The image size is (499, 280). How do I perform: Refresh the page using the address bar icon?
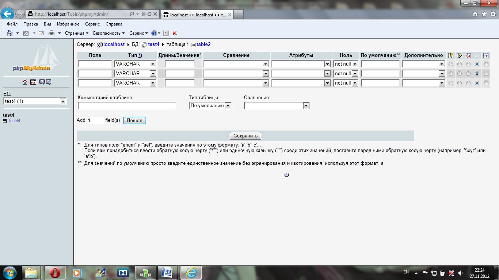[x=149, y=14]
